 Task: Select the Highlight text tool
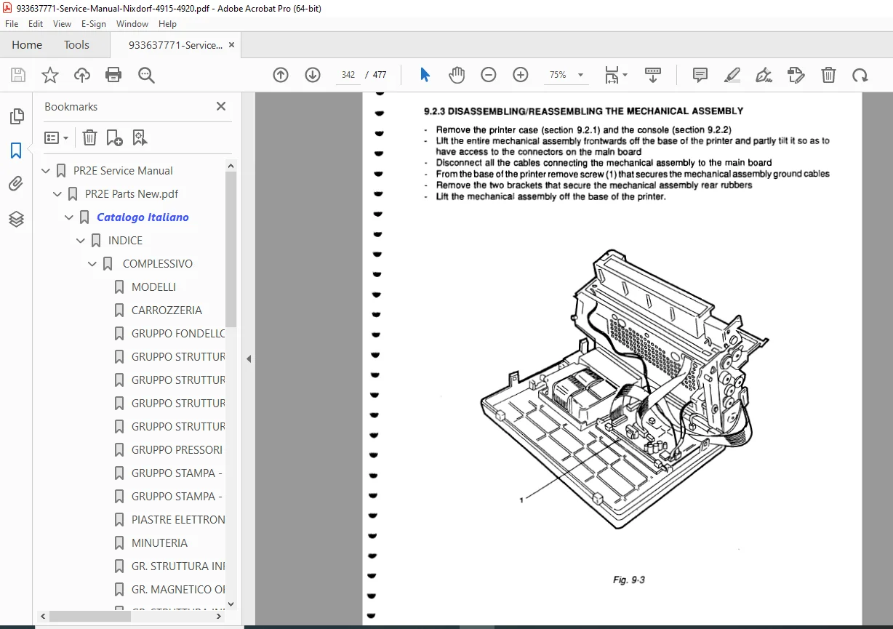(x=732, y=75)
